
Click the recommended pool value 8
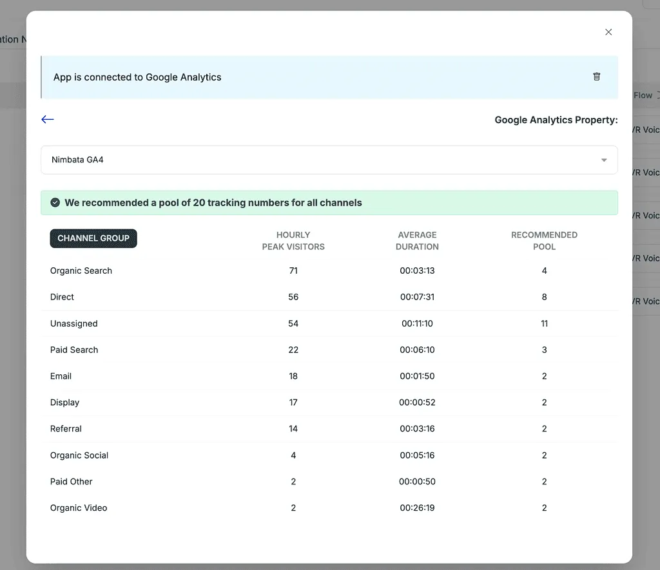[x=544, y=297]
